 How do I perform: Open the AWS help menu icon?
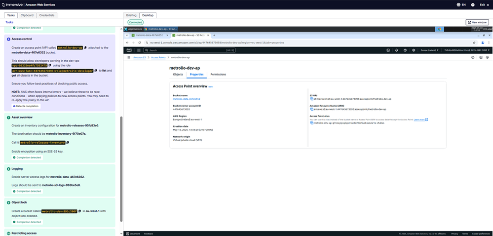coord(405,50)
